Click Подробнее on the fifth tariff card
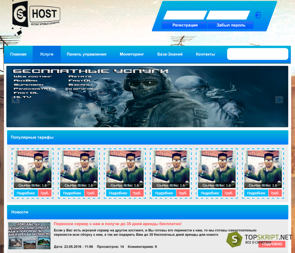This screenshot has height=253, width=295. point(210,193)
